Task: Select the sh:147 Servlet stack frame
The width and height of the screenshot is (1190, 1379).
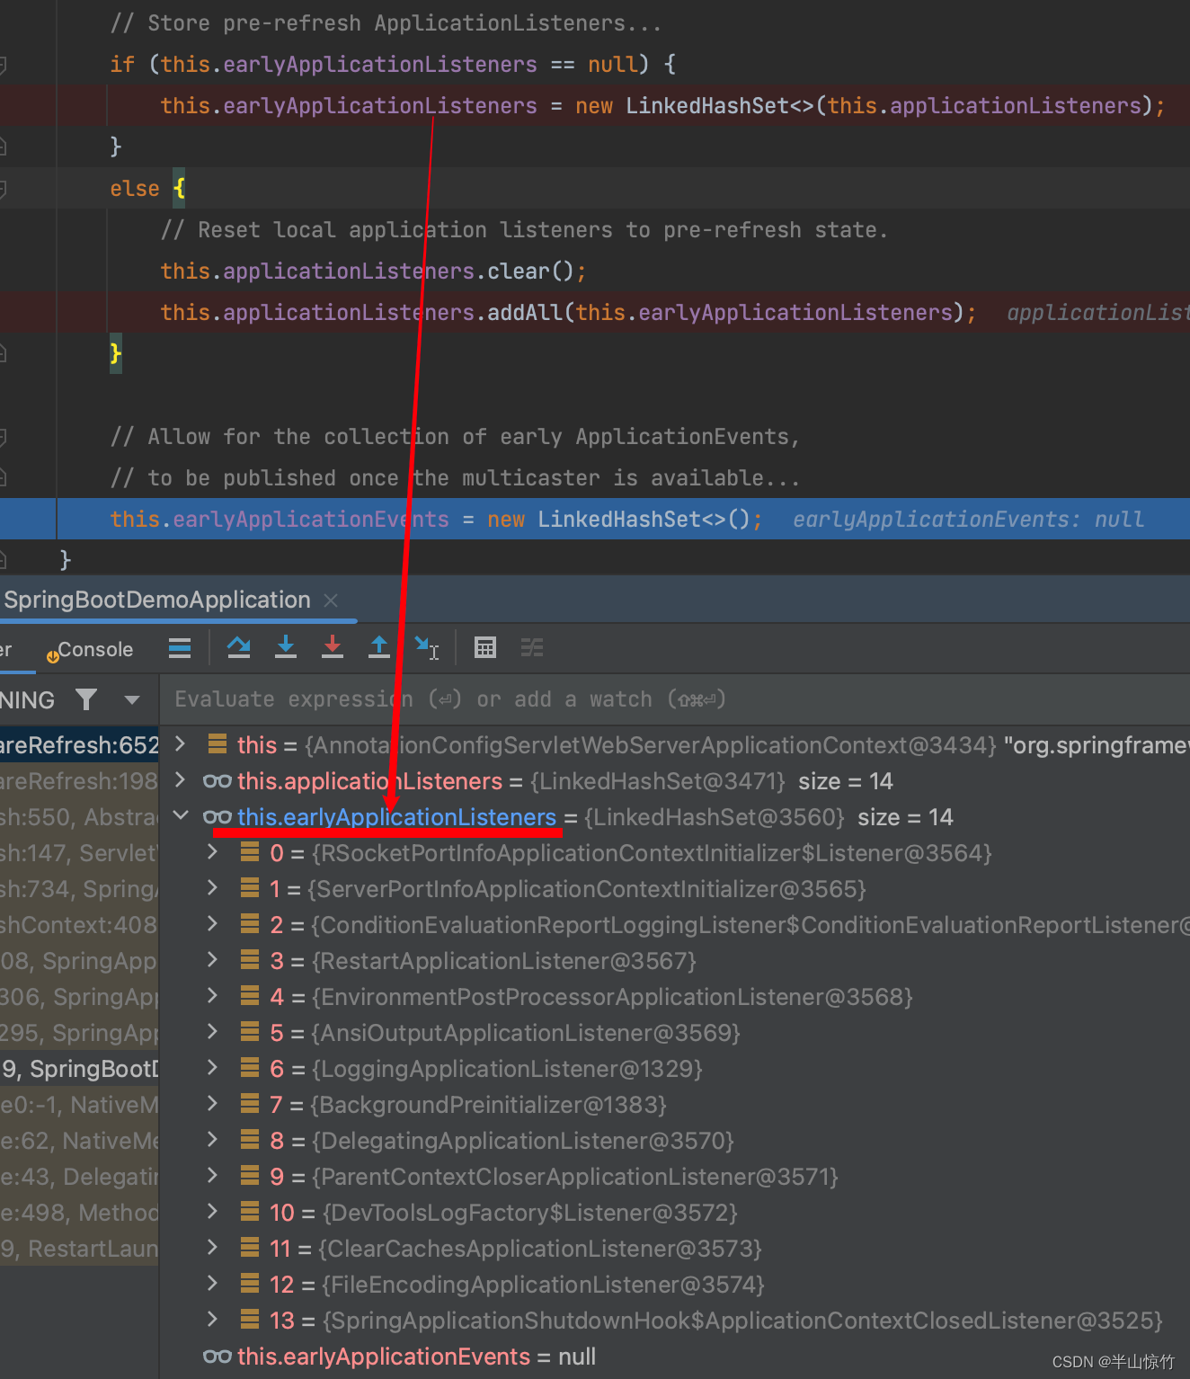Action: click(79, 853)
